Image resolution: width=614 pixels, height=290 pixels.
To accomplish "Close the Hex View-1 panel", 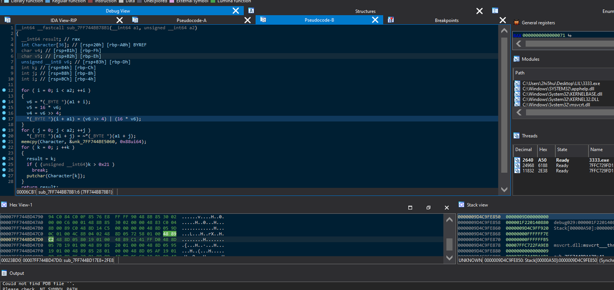I will 447,208.
